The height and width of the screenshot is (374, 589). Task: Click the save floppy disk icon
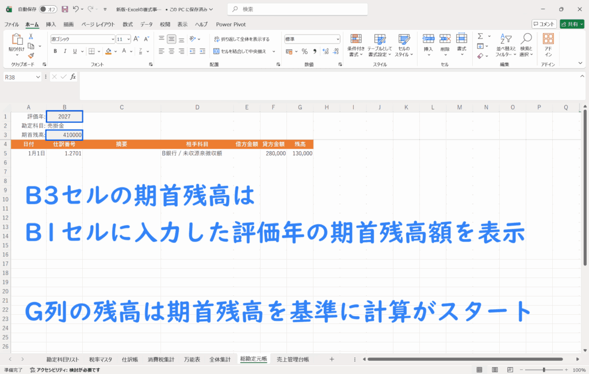coord(64,9)
